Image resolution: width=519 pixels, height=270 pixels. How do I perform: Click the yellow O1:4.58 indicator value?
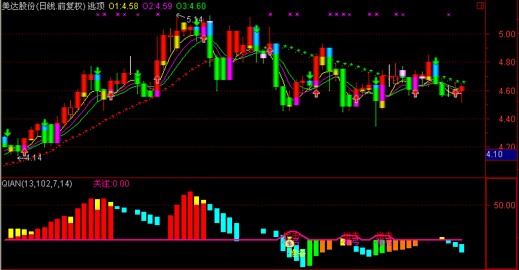(x=124, y=6)
